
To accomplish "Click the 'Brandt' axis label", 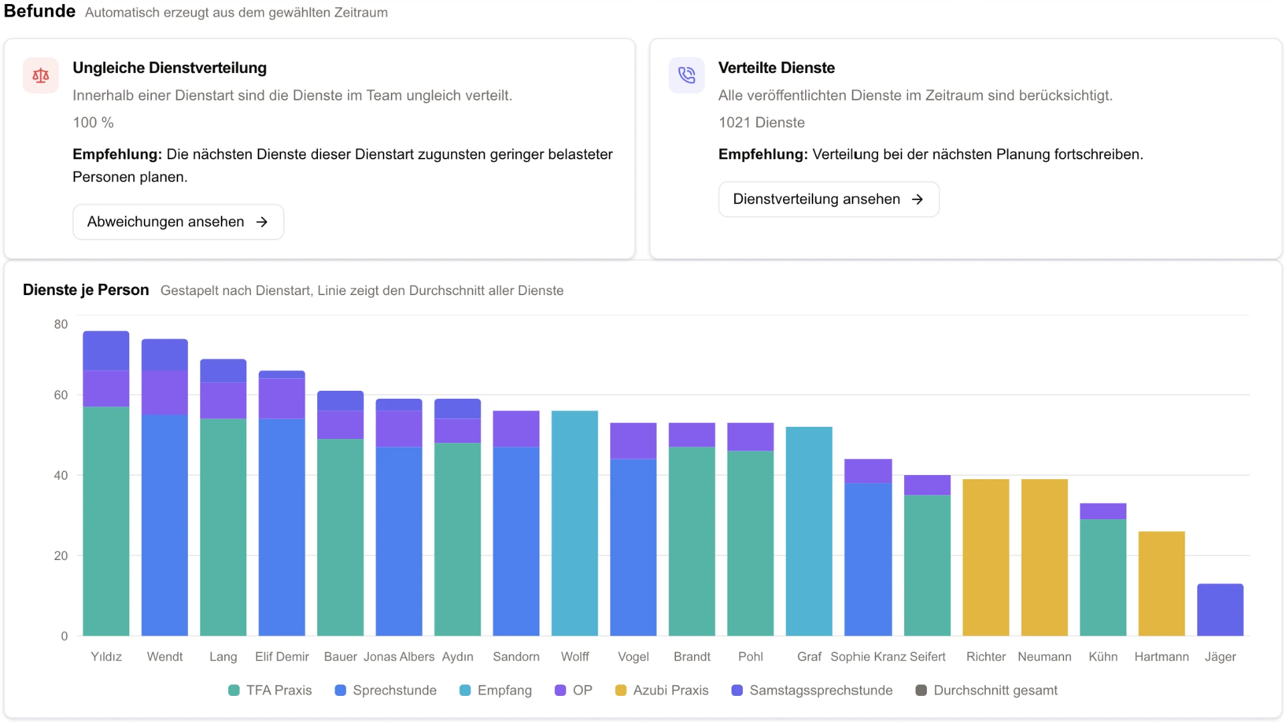I will coord(692,657).
